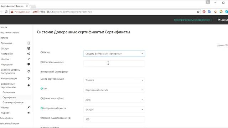Click the info icon next to Алгоритм дайджеста
The image size is (228, 128).
click(42, 108)
